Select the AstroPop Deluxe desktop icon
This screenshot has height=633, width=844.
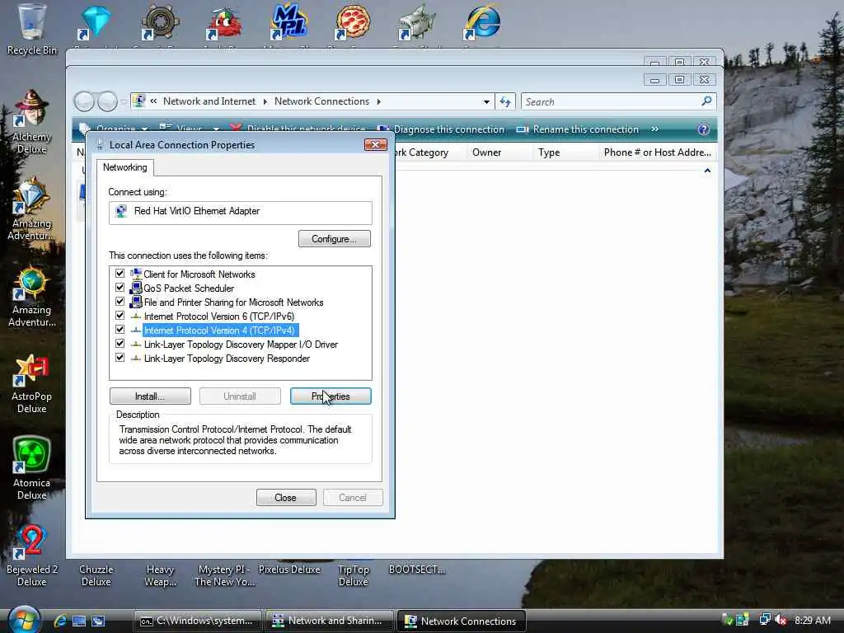(31, 383)
